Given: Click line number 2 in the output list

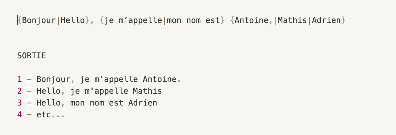Looking at the screenshot, I should pyautogui.click(x=19, y=91).
